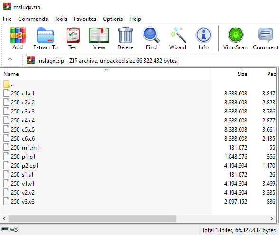Open the Extract To tool

click(45, 38)
